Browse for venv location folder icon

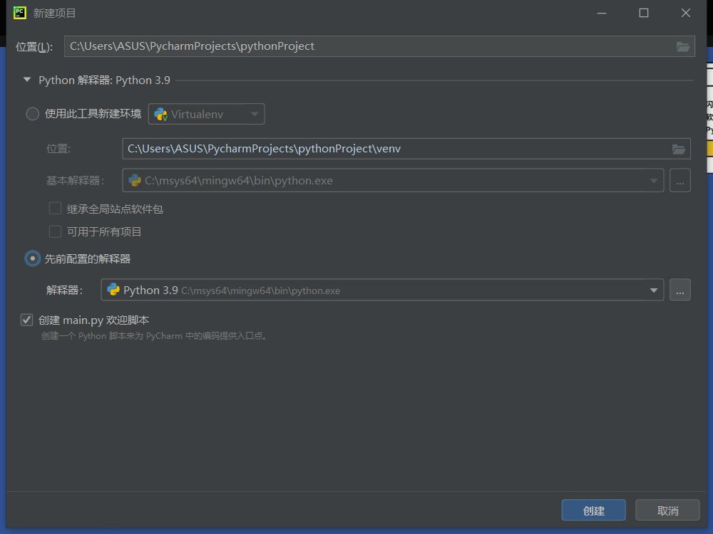(x=679, y=149)
